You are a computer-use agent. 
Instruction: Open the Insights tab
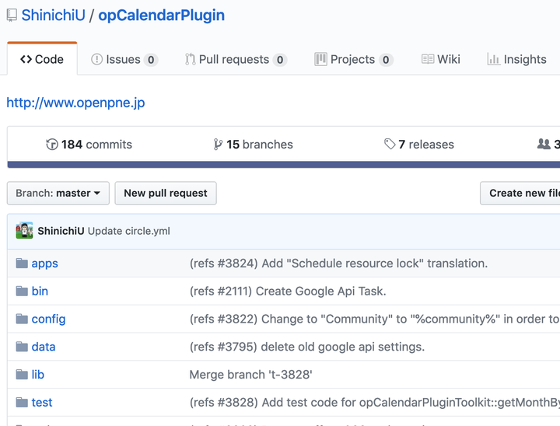[516, 59]
